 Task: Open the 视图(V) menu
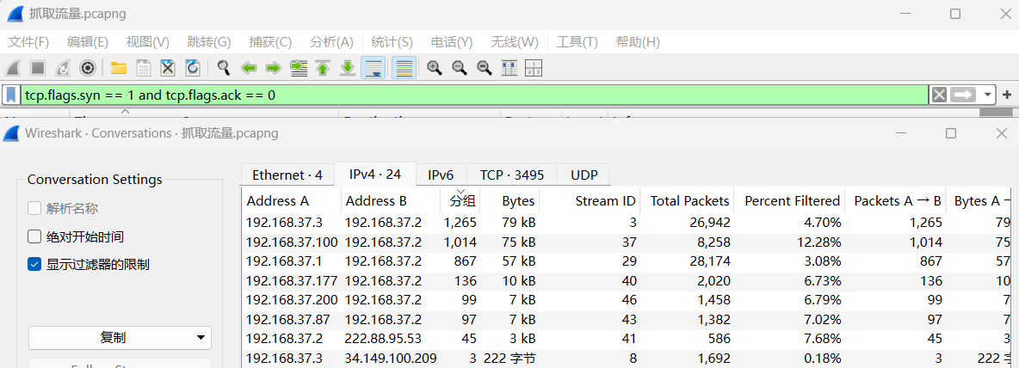(x=147, y=42)
